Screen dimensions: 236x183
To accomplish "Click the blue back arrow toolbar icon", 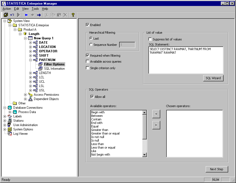I will (26, 15).
